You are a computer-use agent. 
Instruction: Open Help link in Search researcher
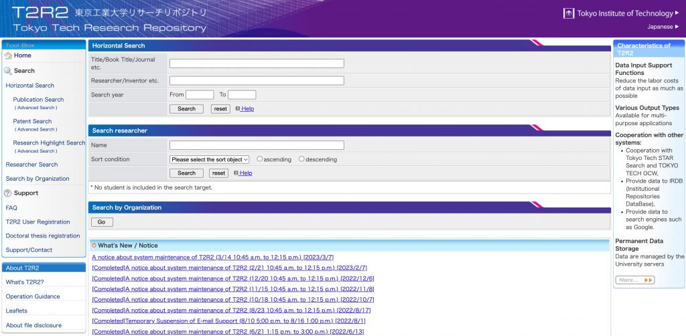[x=245, y=173]
